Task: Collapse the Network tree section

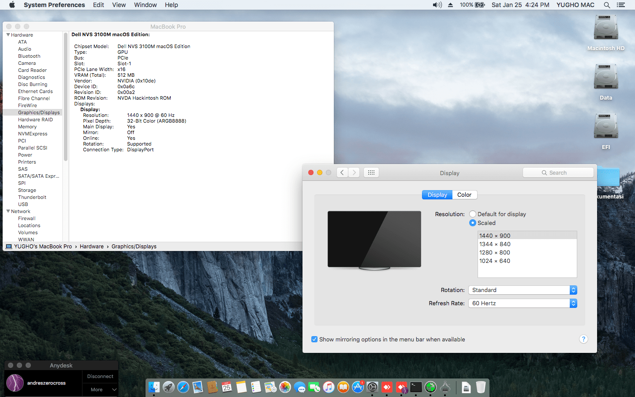Action: click(x=8, y=211)
